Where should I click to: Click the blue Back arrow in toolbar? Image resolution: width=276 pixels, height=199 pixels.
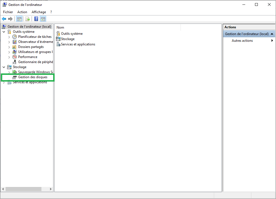4,19
